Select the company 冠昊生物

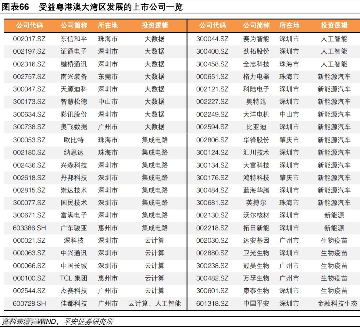(x=256, y=266)
